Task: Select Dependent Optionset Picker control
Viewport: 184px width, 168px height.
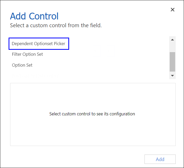Action: pos(38,44)
